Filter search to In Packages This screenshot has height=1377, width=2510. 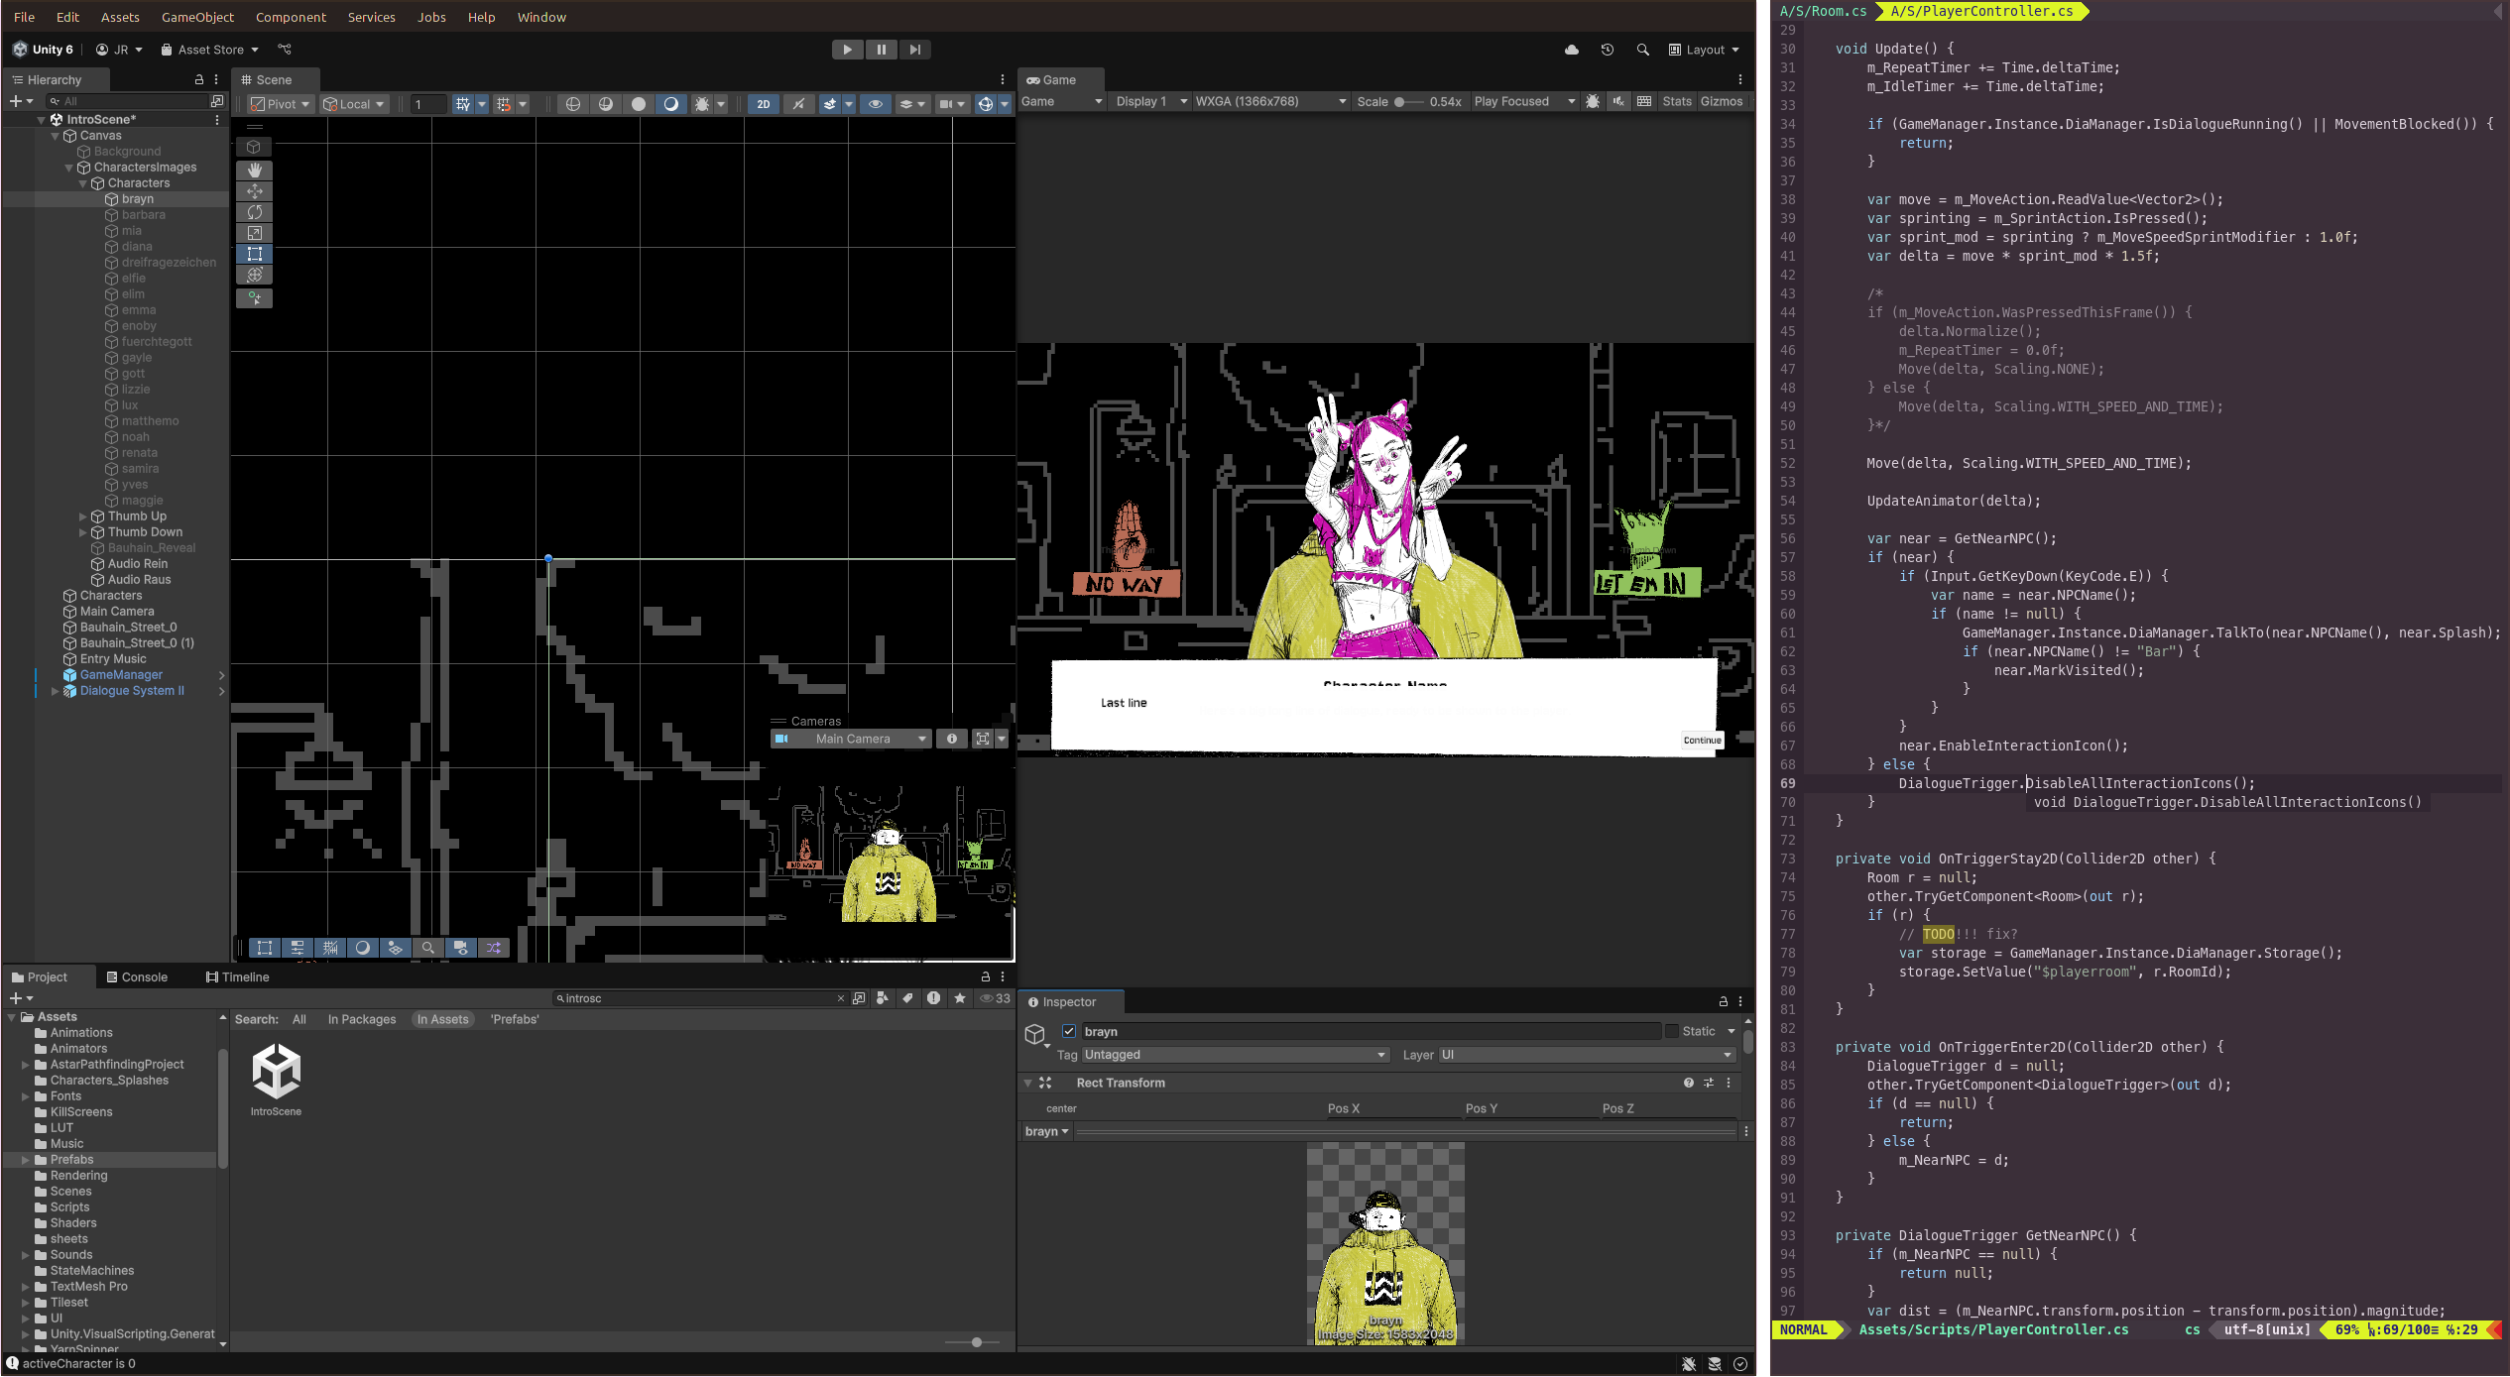362,1019
